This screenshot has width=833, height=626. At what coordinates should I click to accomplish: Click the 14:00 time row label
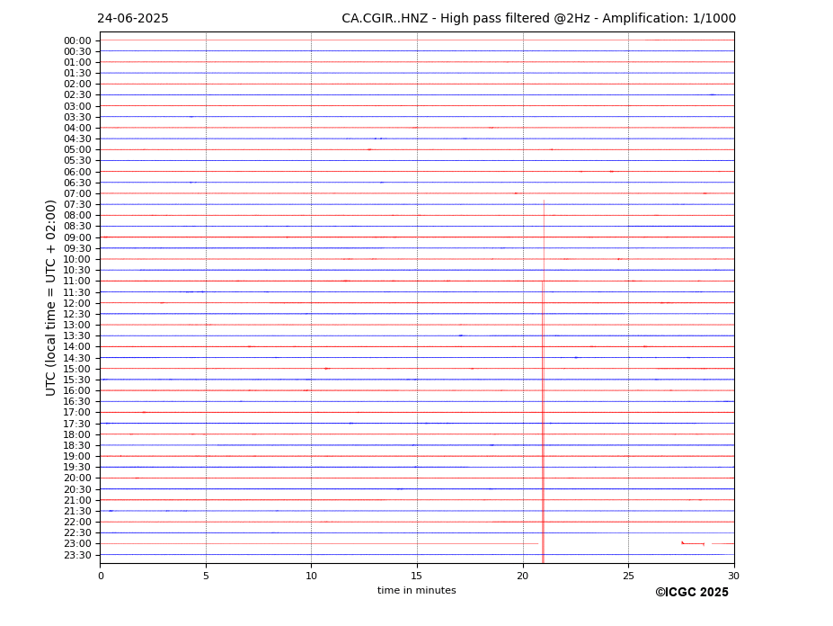77,347
